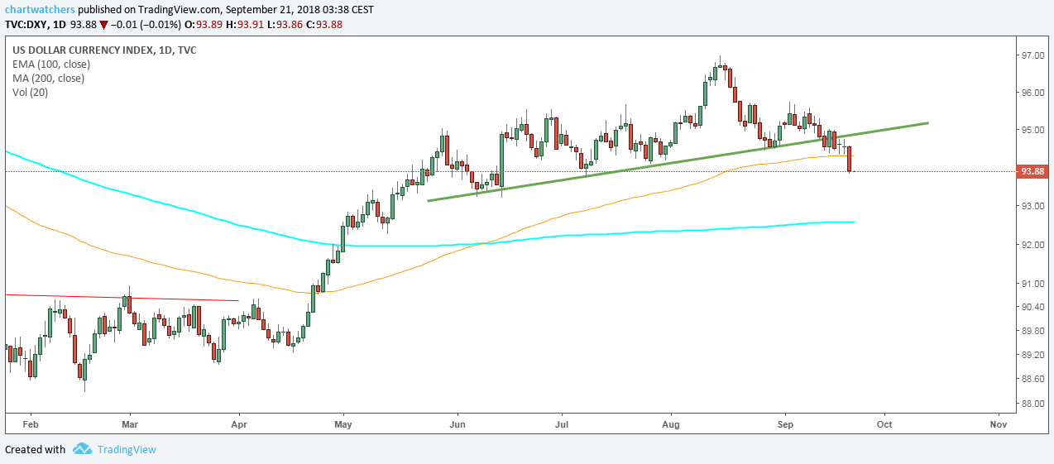Click the Jun date axis label
The width and height of the screenshot is (1054, 464).
click(x=457, y=423)
